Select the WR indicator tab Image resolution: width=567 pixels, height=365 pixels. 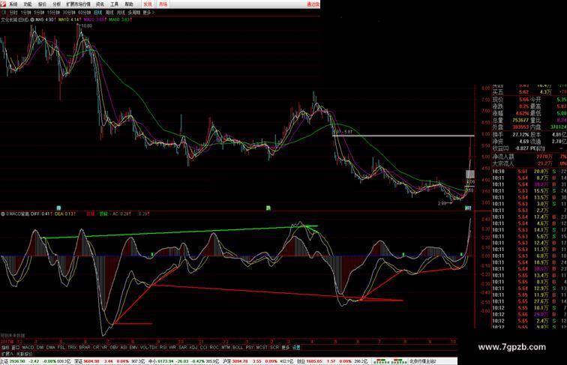pyautogui.click(x=172, y=347)
